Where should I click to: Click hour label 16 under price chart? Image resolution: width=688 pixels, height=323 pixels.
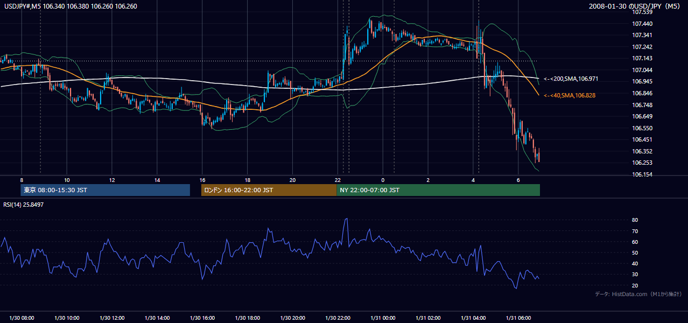pyautogui.click(x=202, y=180)
